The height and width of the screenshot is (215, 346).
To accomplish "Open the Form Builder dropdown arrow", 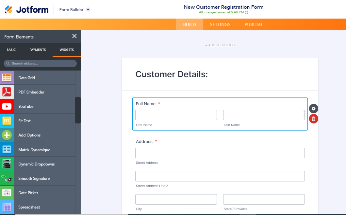I will pos(88,9).
